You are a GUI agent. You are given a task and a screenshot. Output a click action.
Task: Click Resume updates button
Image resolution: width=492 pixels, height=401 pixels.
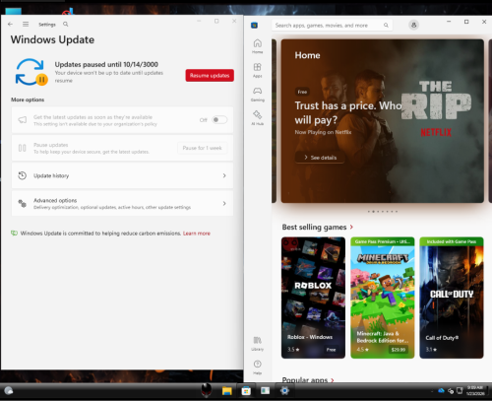click(x=210, y=75)
